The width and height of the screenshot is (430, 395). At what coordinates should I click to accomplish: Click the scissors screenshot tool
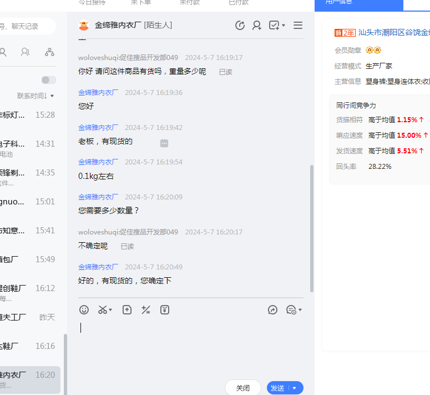click(103, 310)
